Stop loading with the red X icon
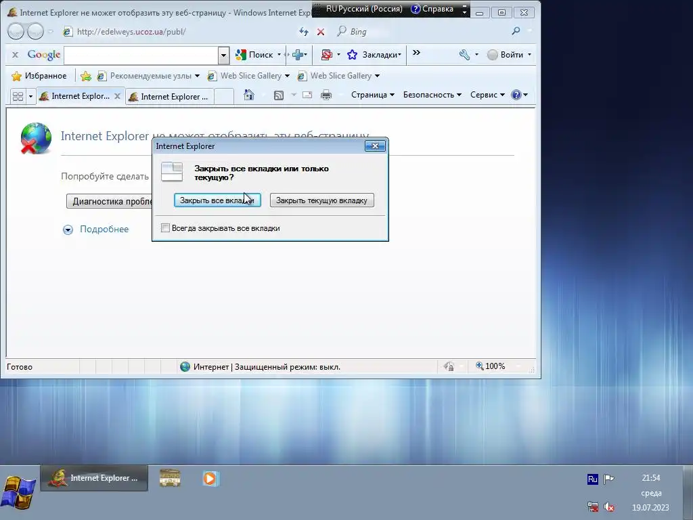The height and width of the screenshot is (520, 693). (x=321, y=32)
